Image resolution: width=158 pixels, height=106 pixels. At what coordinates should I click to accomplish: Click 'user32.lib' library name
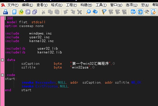[x=48, y=48]
